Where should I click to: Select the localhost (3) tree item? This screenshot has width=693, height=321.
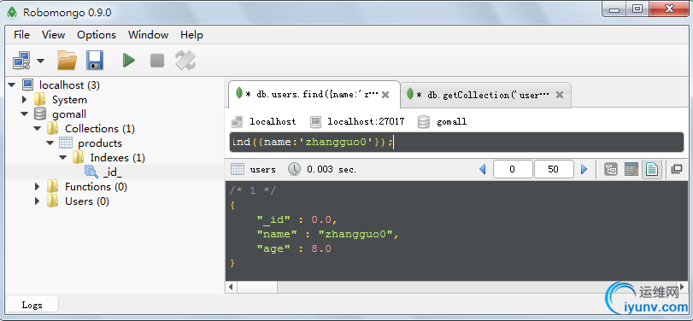tap(69, 85)
